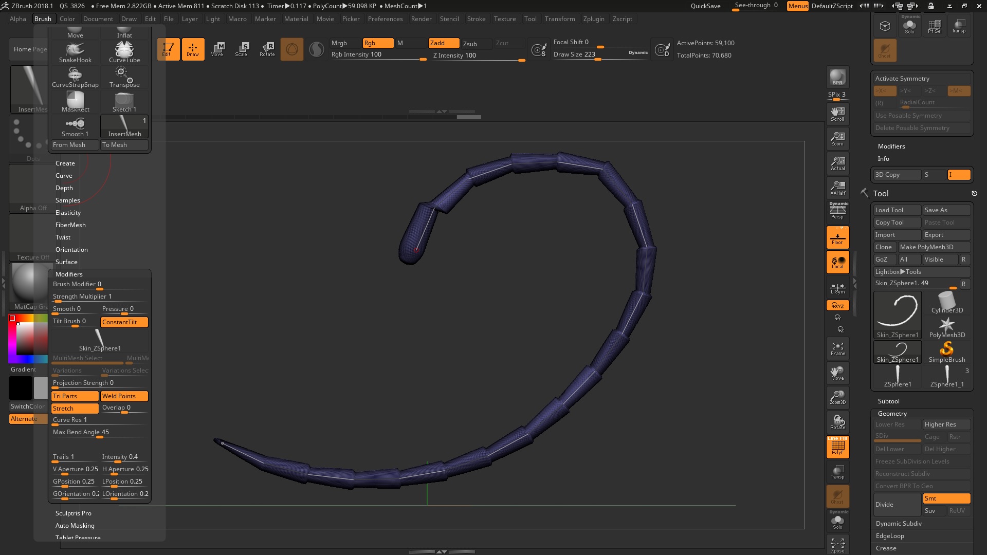Click the Zoom3D icon
Viewport: 987px width, 555px height.
click(x=837, y=398)
